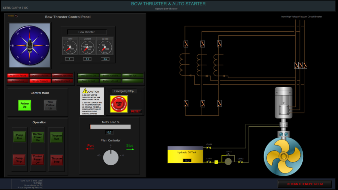
Task: Click the oil filter symbol after LO-V61
Action: point(217,162)
